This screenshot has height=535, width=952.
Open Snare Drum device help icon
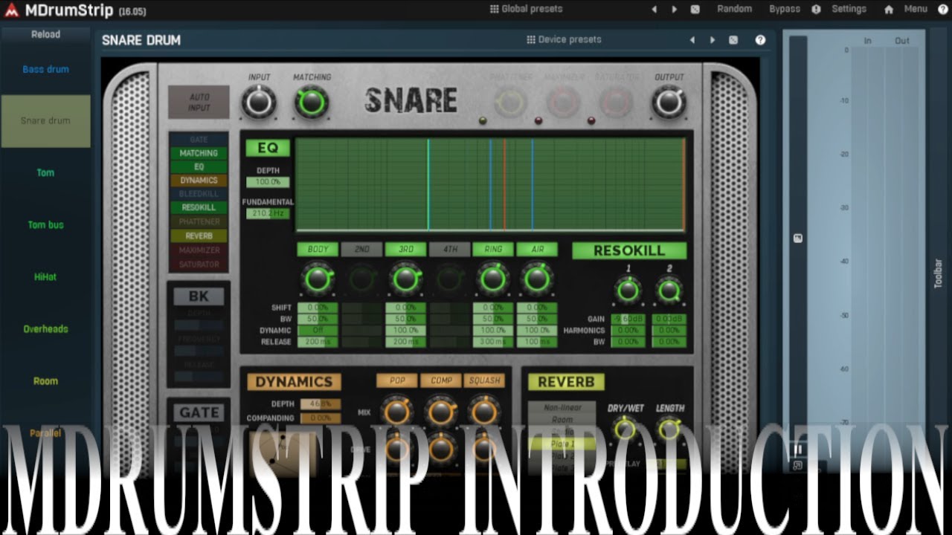coord(760,40)
